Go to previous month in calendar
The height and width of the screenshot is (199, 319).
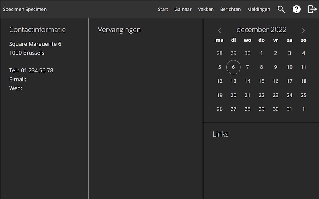tap(219, 31)
